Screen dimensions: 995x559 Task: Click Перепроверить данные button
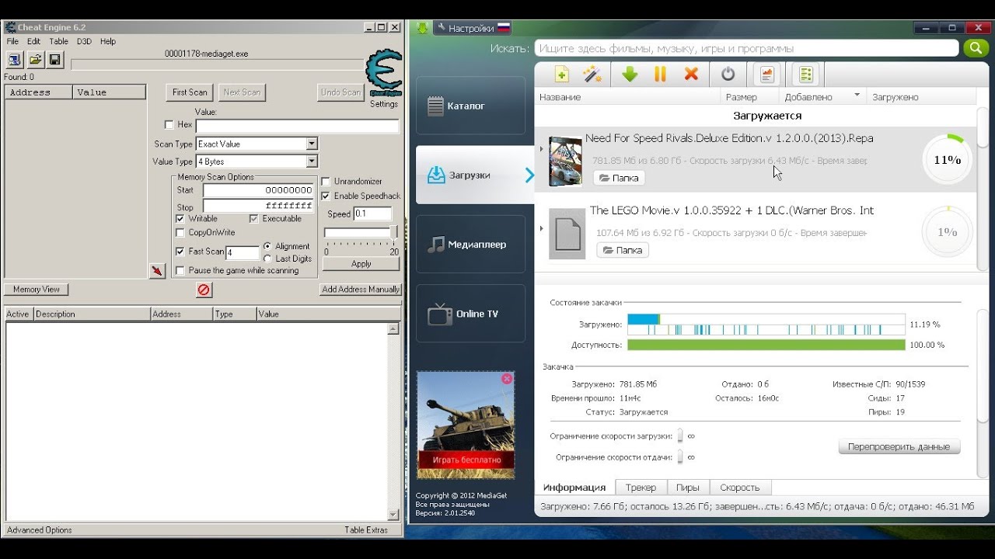tap(899, 447)
